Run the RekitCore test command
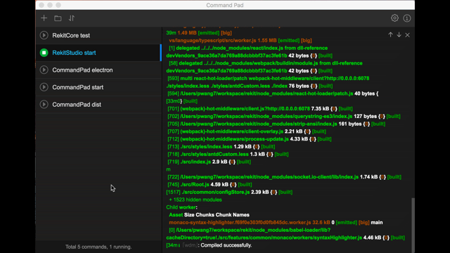Viewport: 450px width, 253px height. [44, 35]
